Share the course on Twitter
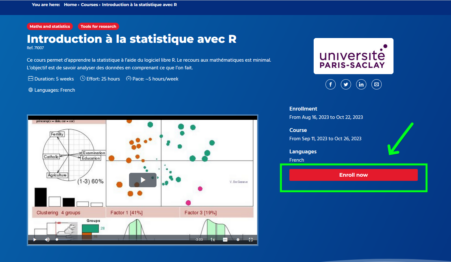 coord(346,84)
